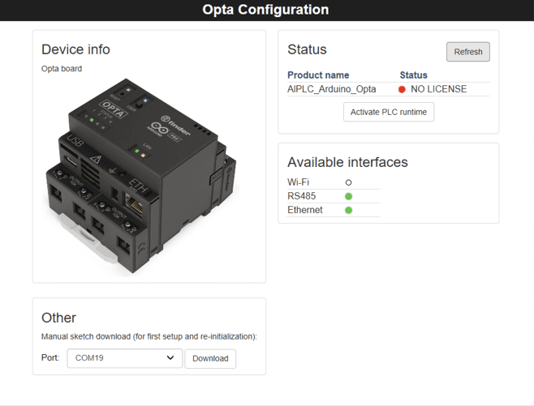
Task: Select the RS485 interface label
Action: [x=302, y=196]
